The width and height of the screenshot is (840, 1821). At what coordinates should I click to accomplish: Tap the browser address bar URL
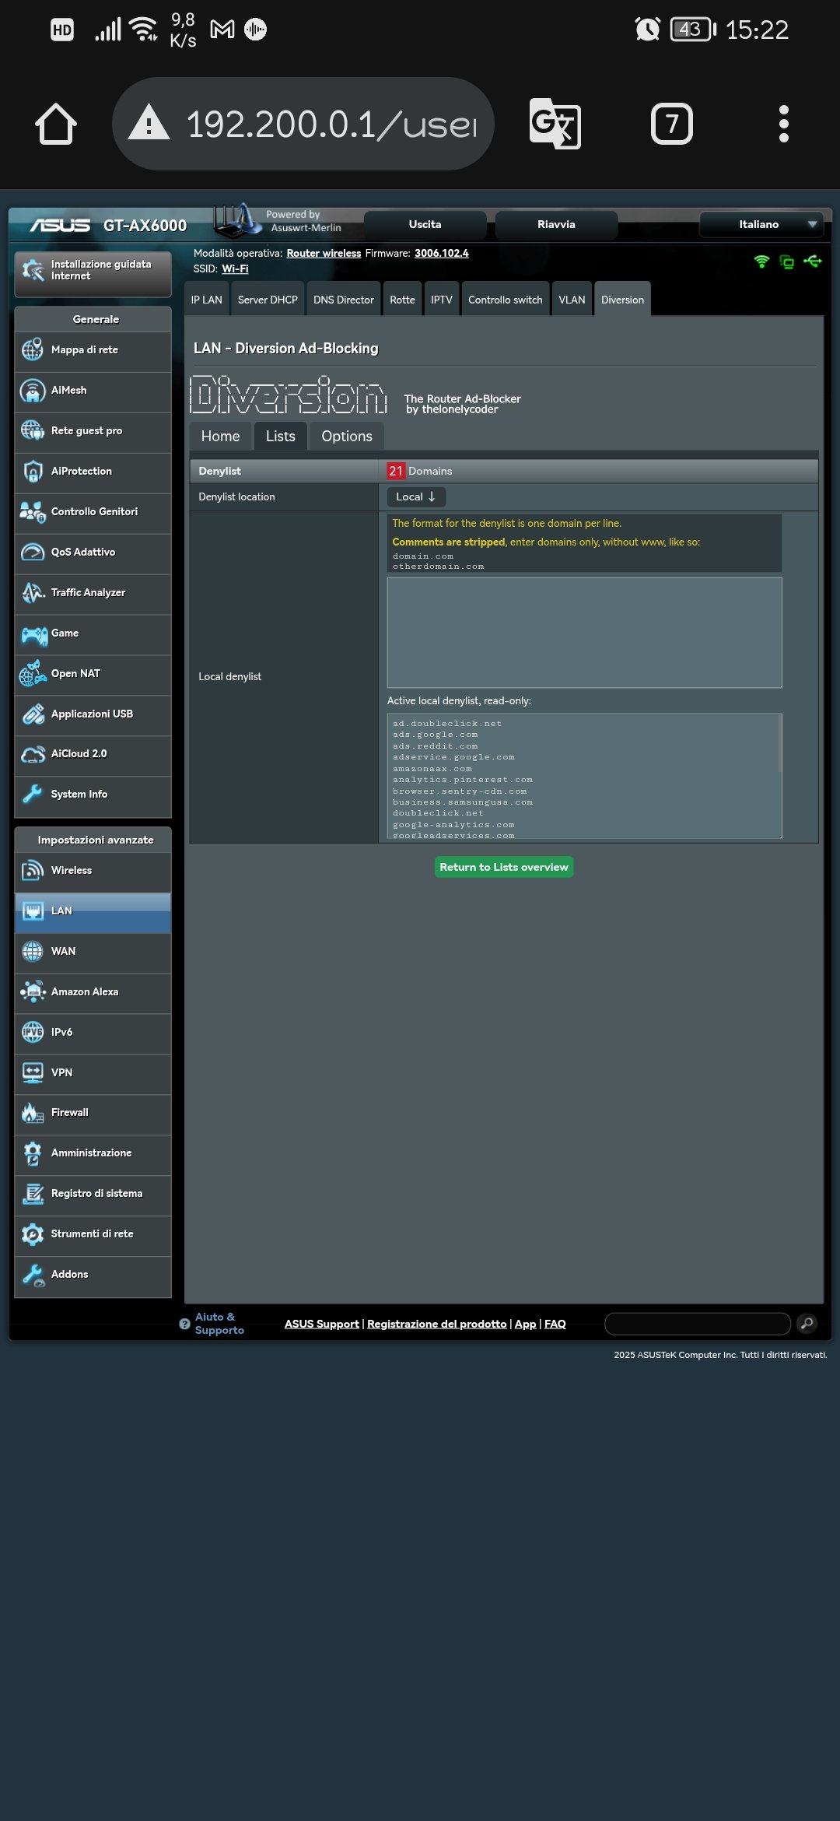tap(332, 124)
